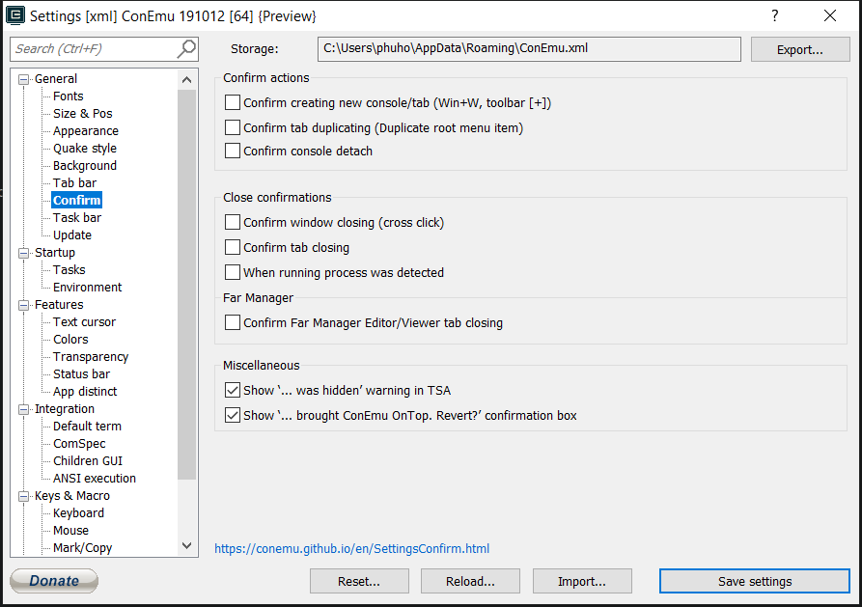Image resolution: width=862 pixels, height=607 pixels.
Task: Open the Transparency settings page
Action: pos(90,356)
